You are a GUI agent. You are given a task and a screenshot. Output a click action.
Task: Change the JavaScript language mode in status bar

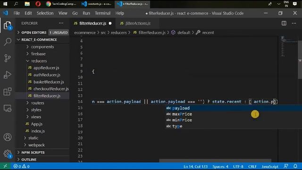[x=269, y=166]
